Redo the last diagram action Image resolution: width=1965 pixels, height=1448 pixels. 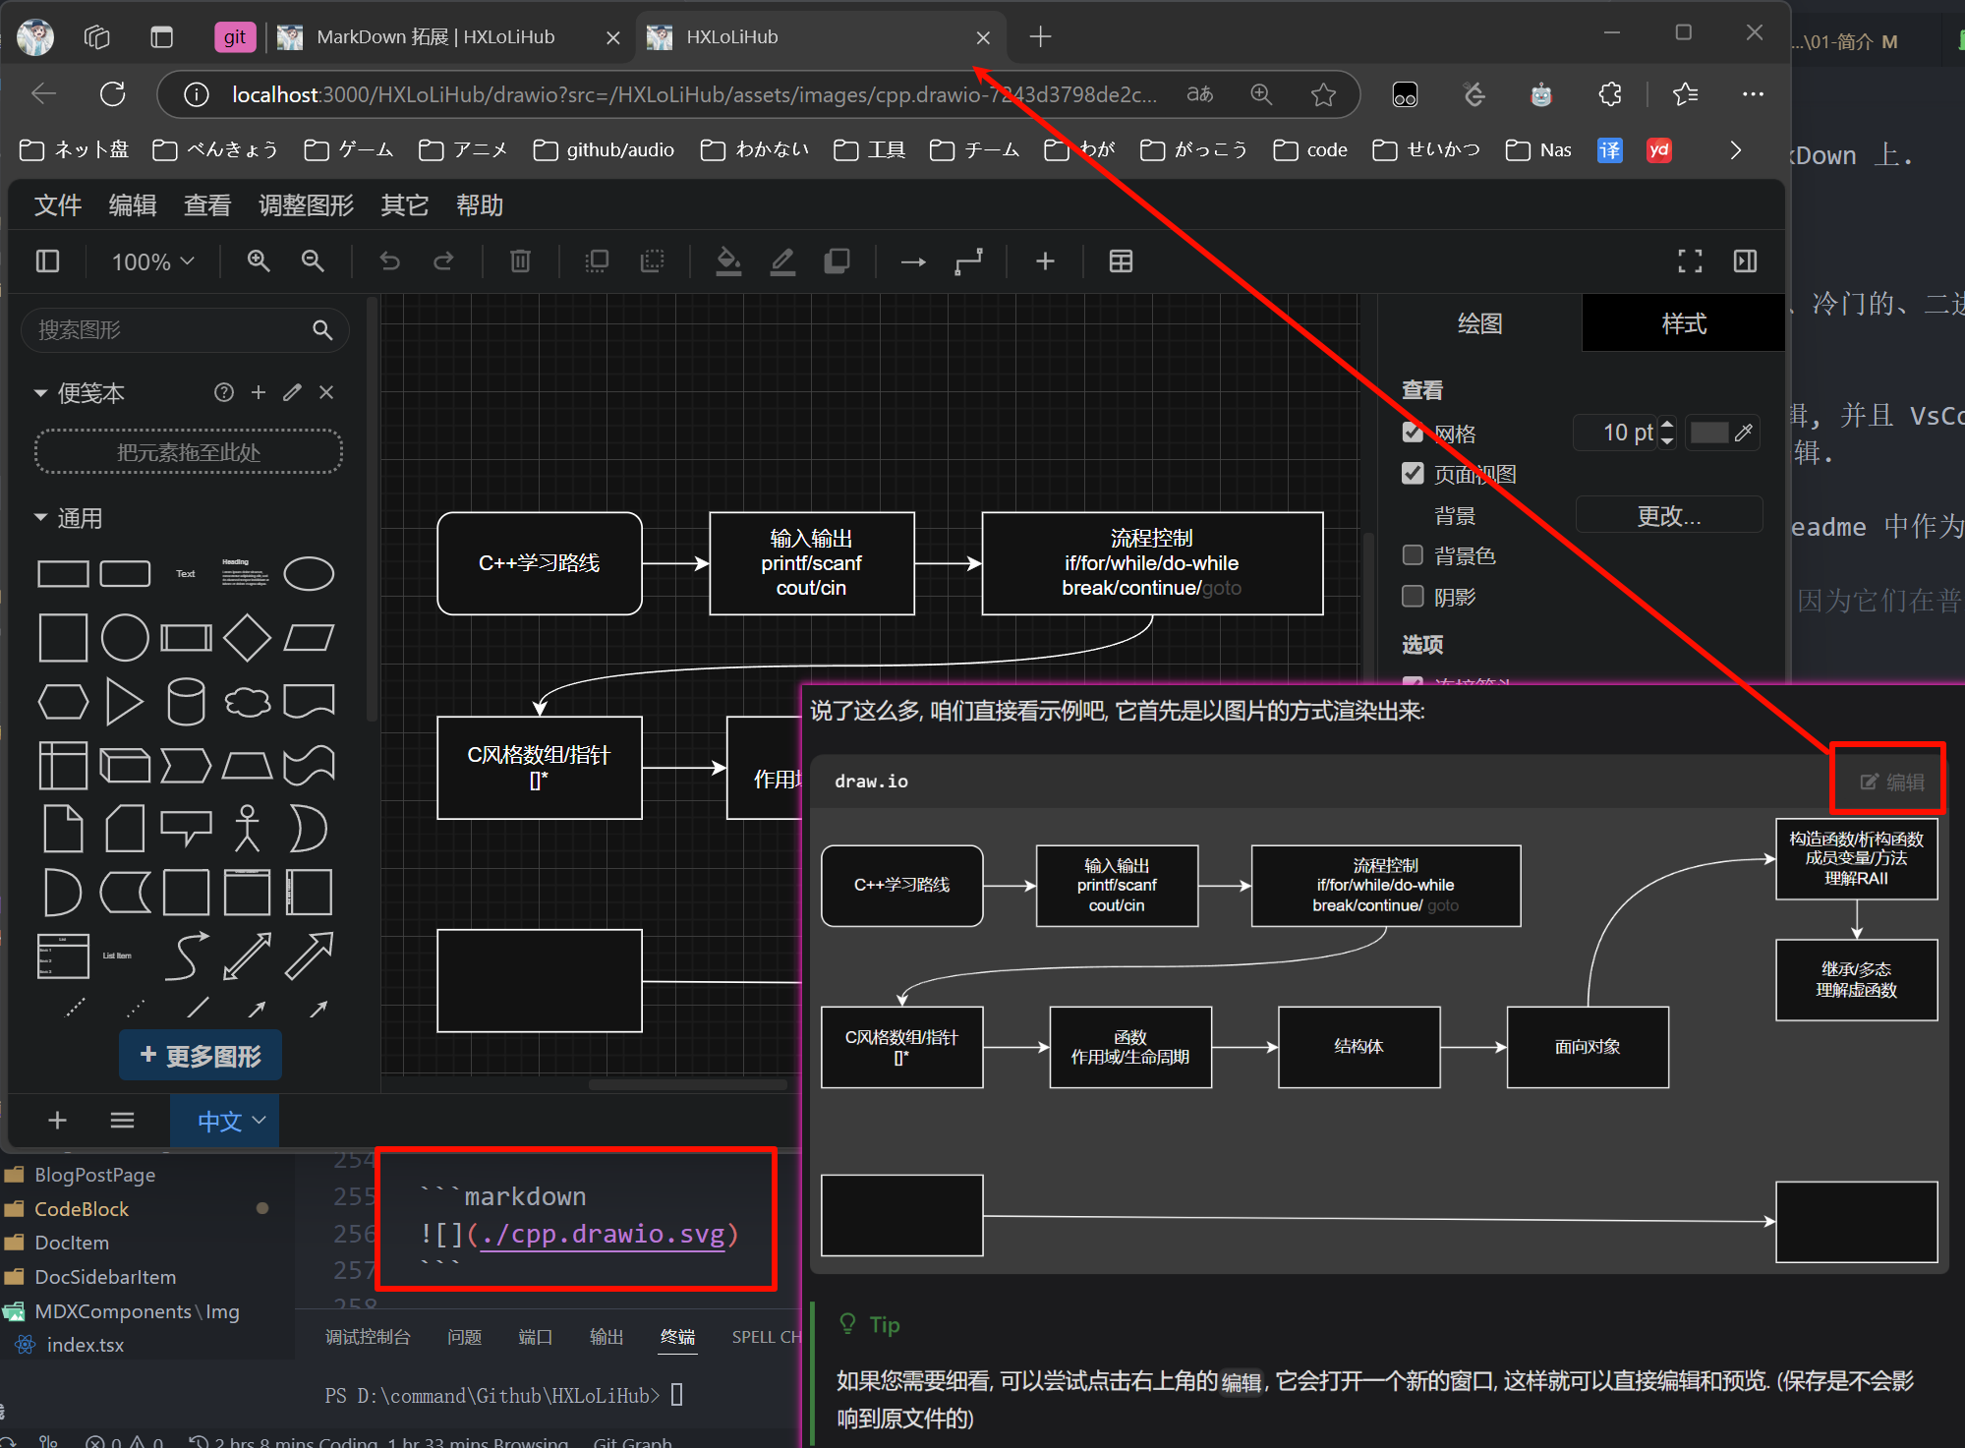[x=443, y=261]
